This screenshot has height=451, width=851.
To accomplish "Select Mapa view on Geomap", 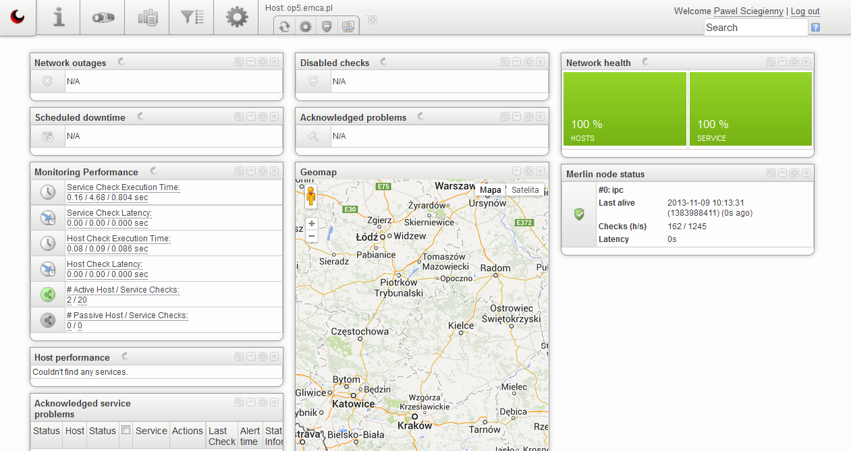I will (491, 190).
